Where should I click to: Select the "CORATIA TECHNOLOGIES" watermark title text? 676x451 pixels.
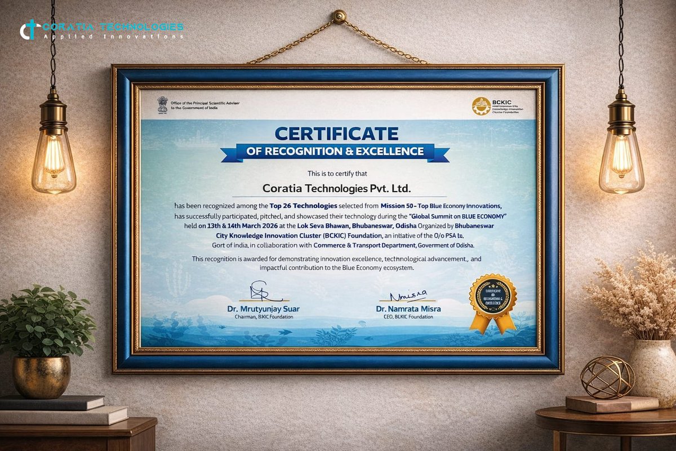pyautogui.click(x=113, y=26)
